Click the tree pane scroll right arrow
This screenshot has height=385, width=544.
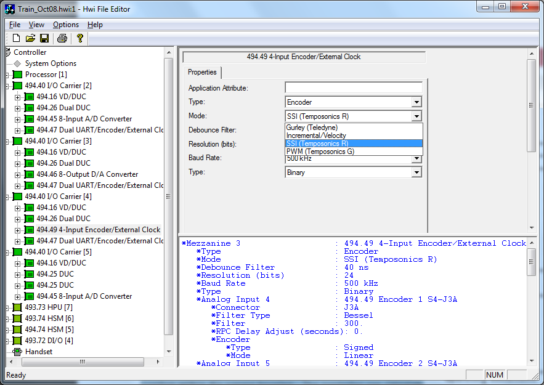pos(158,362)
